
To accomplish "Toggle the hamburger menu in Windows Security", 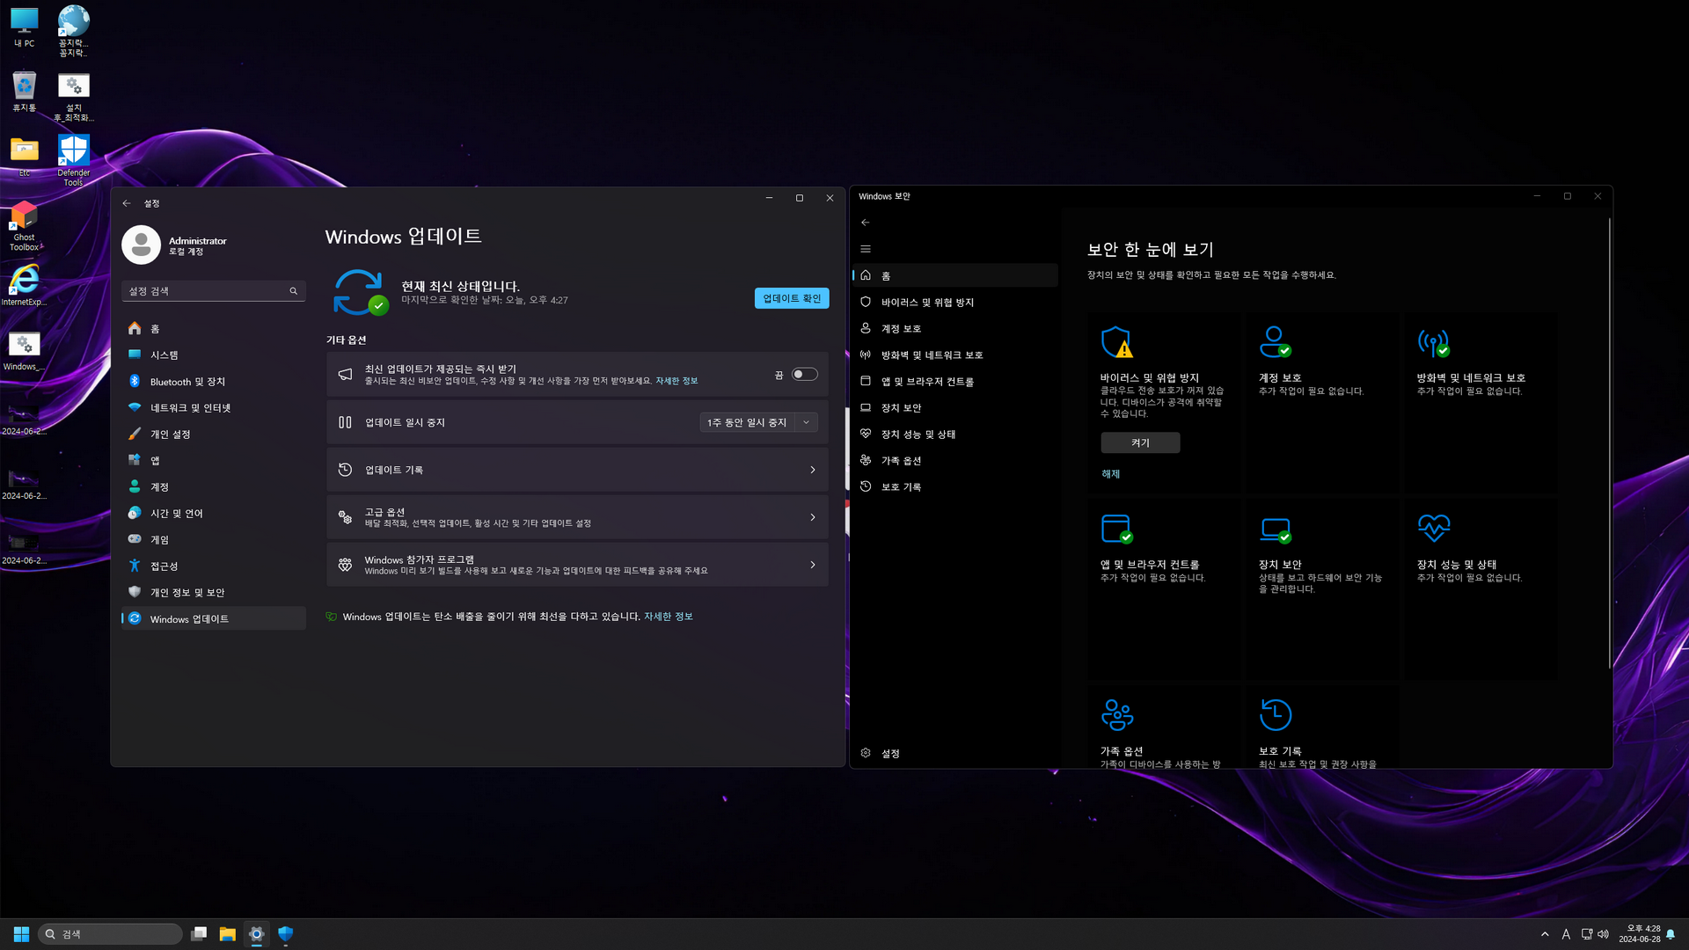I will coord(866,249).
